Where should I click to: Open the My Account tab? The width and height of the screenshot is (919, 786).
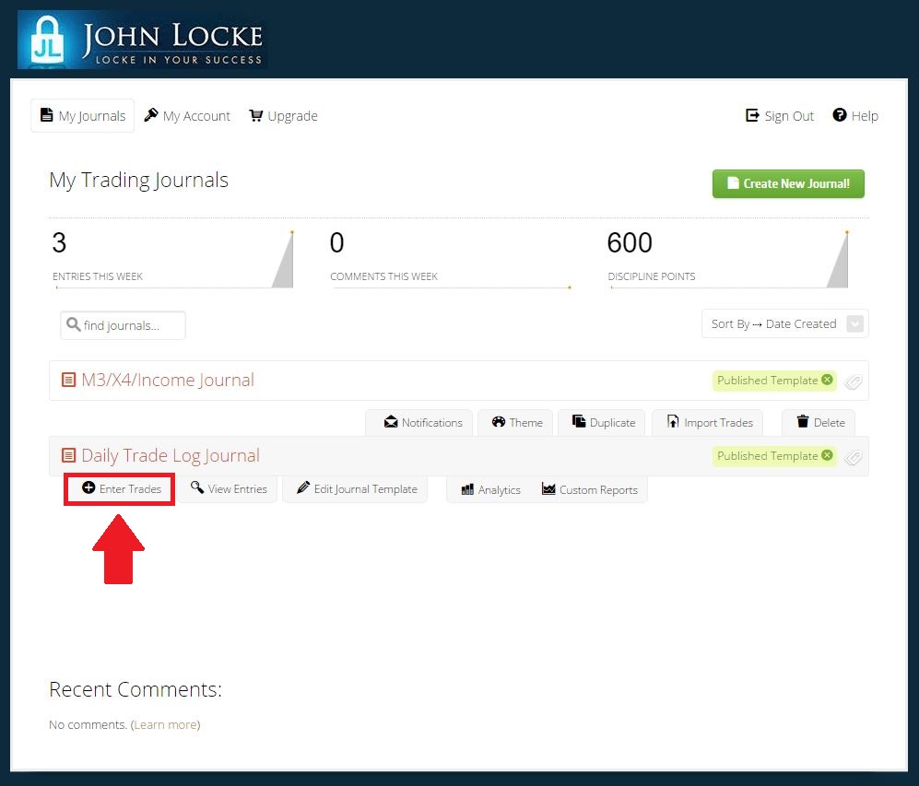[187, 115]
